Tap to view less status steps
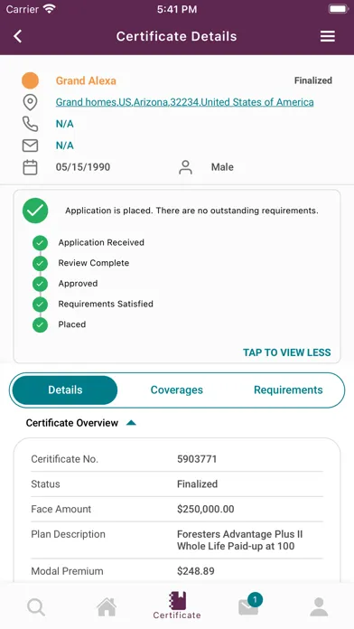354x629 pixels. click(x=286, y=352)
